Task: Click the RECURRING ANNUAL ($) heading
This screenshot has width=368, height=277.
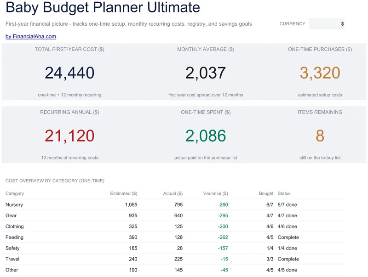Action: coord(70,112)
